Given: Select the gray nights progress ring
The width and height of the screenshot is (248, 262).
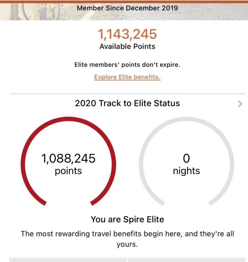Looking at the screenshot, I should [x=186, y=161].
